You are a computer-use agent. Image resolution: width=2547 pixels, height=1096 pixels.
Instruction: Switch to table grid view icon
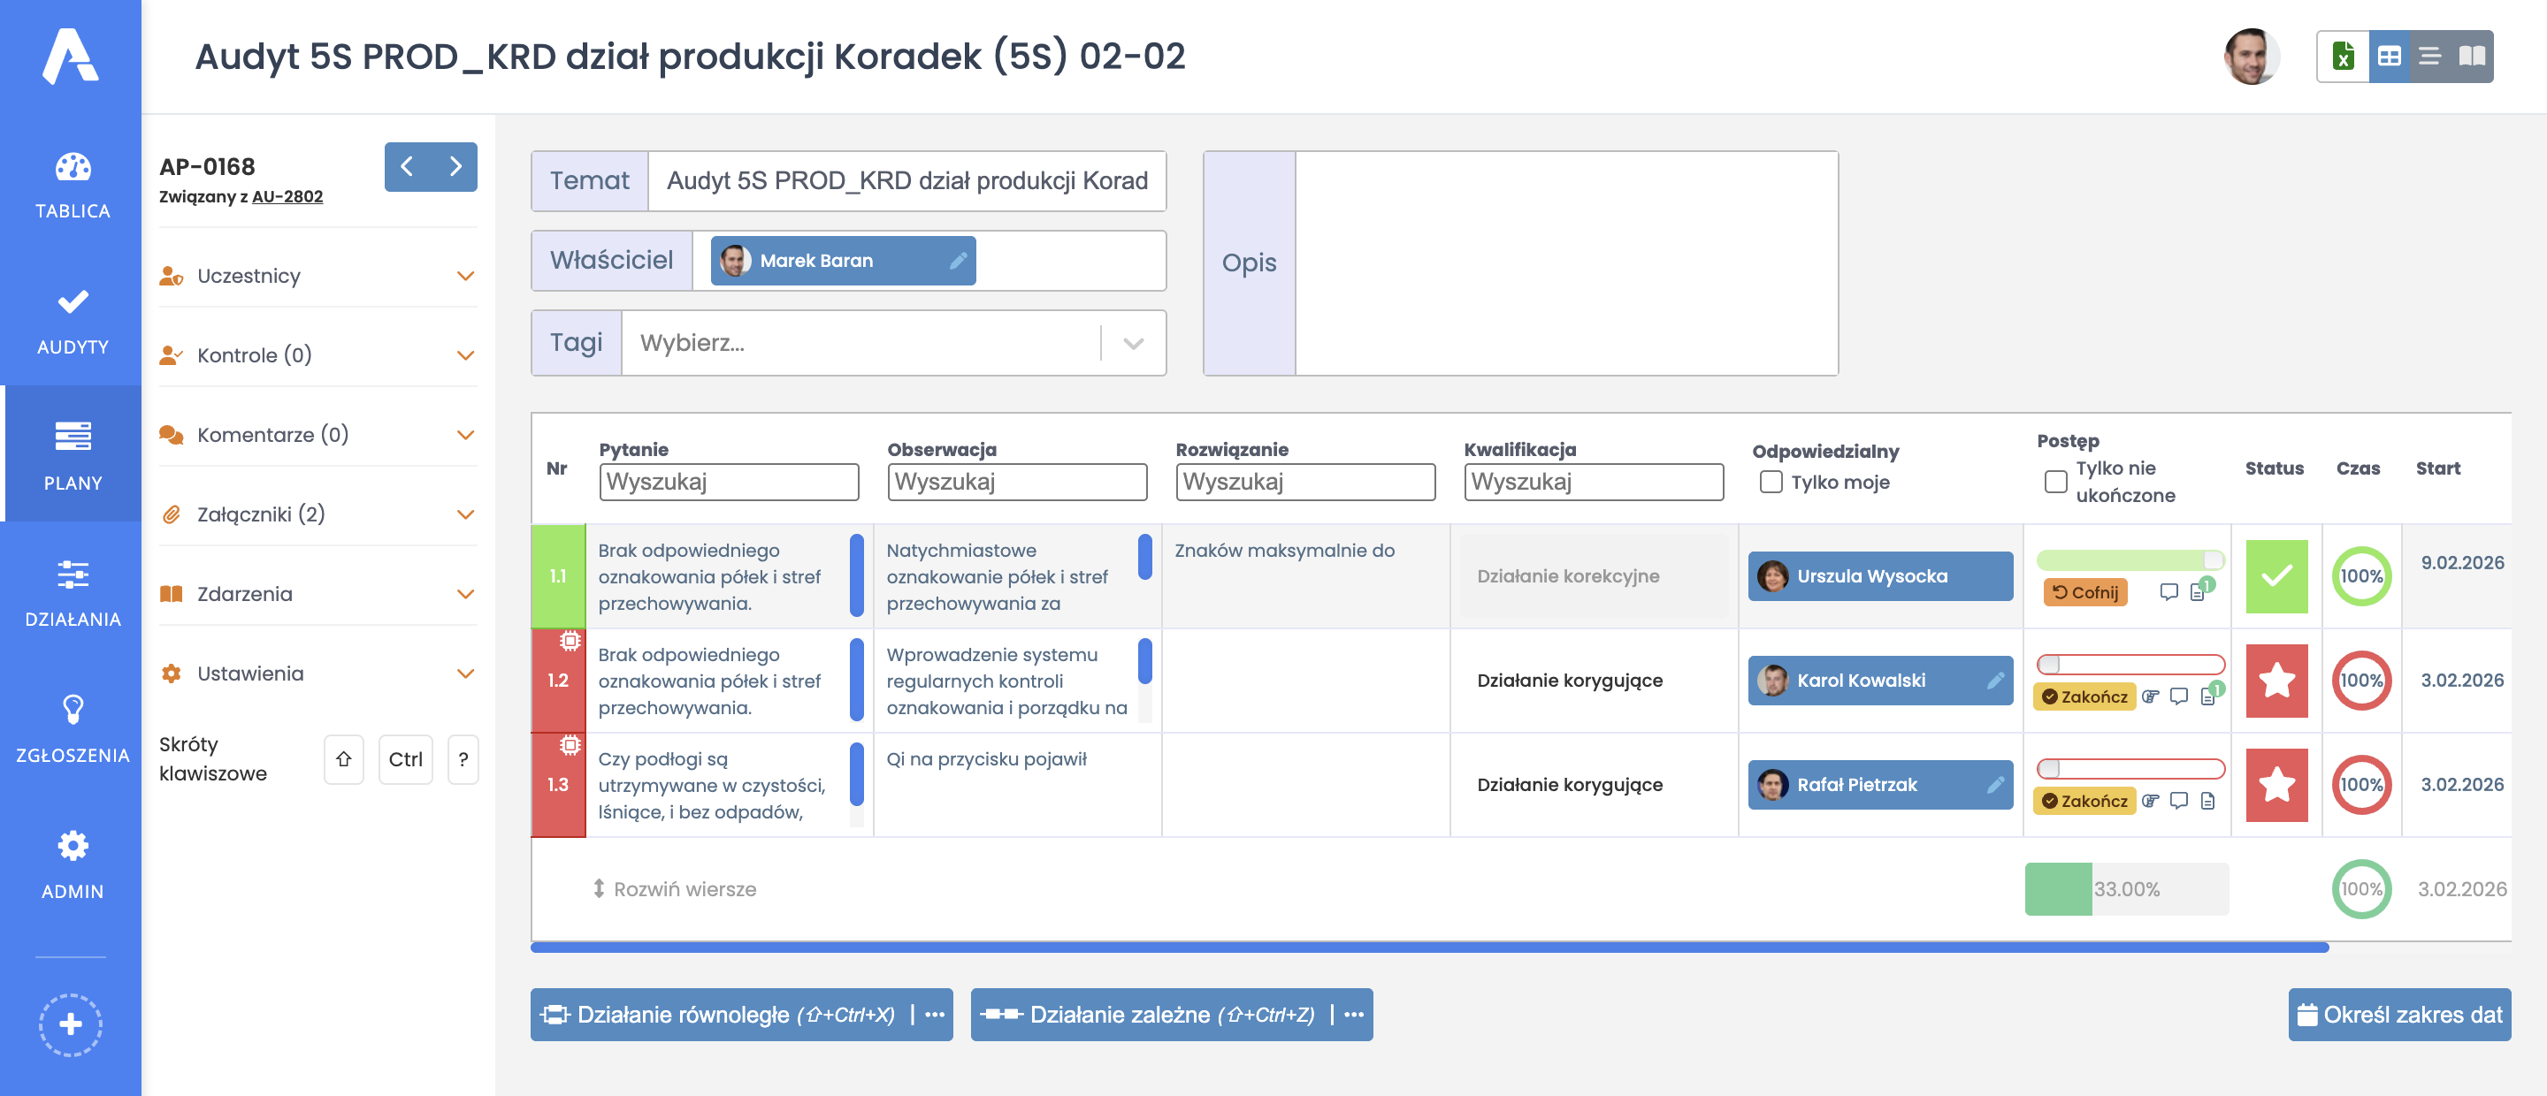[x=2389, y=57]
